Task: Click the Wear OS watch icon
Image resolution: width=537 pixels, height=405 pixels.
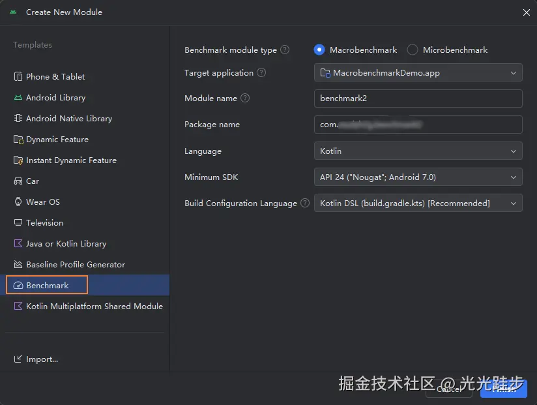Action: tap(18, 202)
